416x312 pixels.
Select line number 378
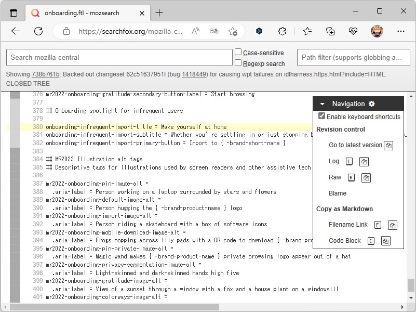[x=38, y=111]
